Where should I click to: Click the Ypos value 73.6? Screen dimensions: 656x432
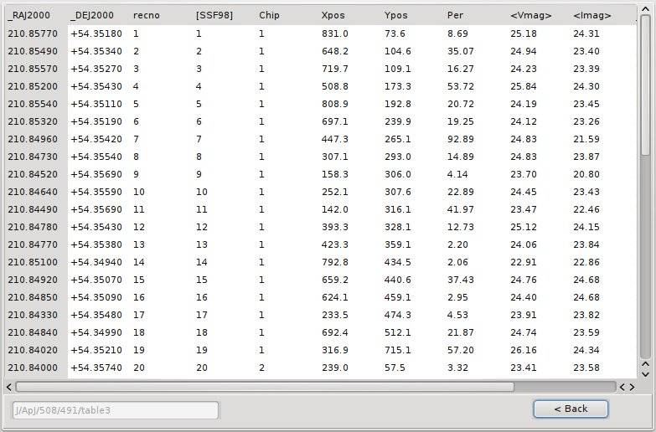coord(395,33)
